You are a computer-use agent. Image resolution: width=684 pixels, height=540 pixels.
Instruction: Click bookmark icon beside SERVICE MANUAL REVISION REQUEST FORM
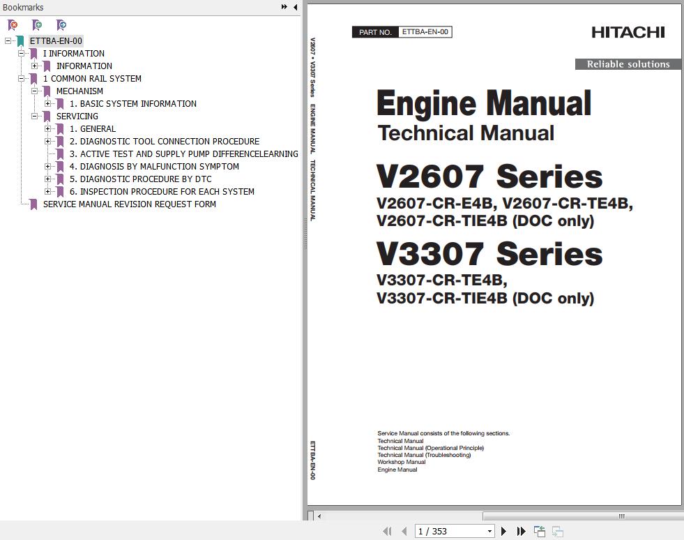33,204
